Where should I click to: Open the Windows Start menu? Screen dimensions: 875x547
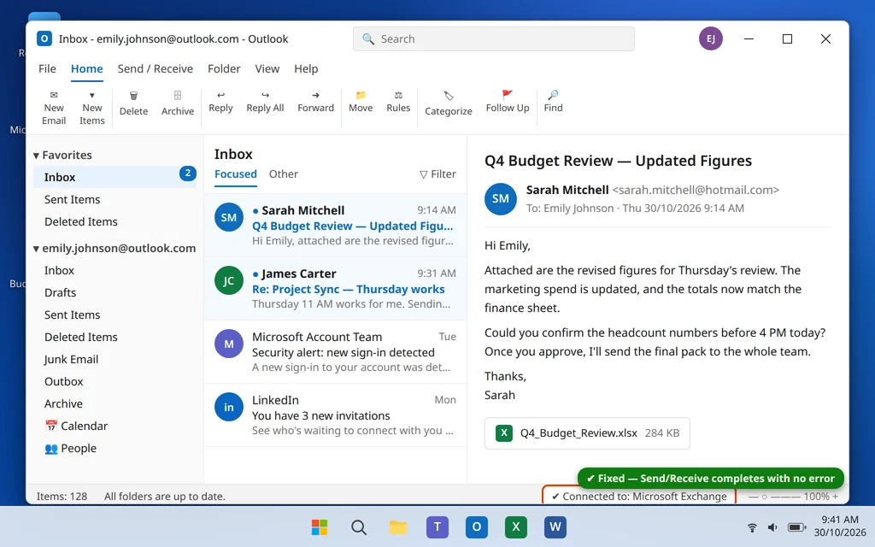click(x=320, y=526)
